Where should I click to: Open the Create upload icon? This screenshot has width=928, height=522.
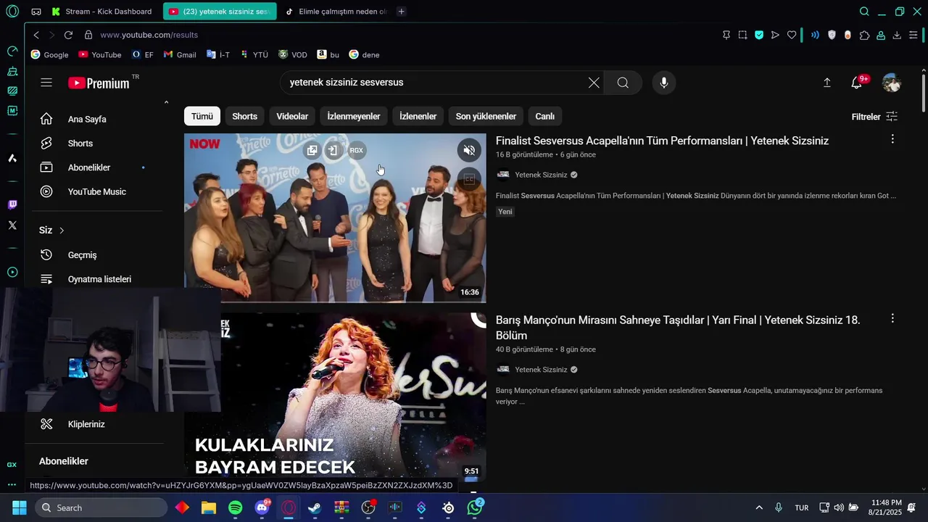(827, 83)
